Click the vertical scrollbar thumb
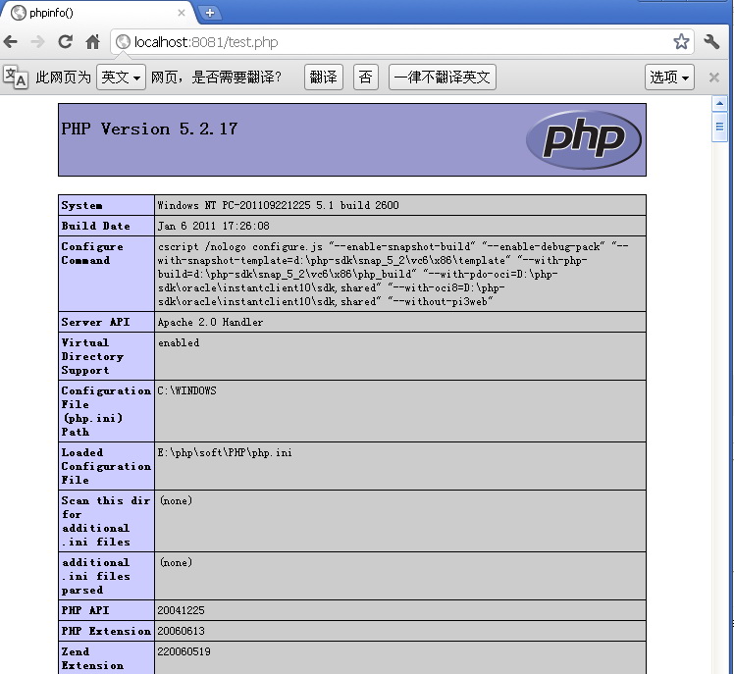Image resolution: width=734 pixels, height=674 pixels. 719,127
